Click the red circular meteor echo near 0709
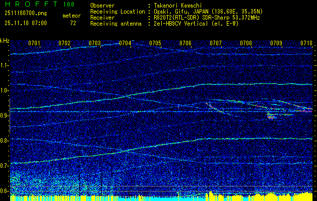Viewport: 317px width, 201px height. (271, 116)
